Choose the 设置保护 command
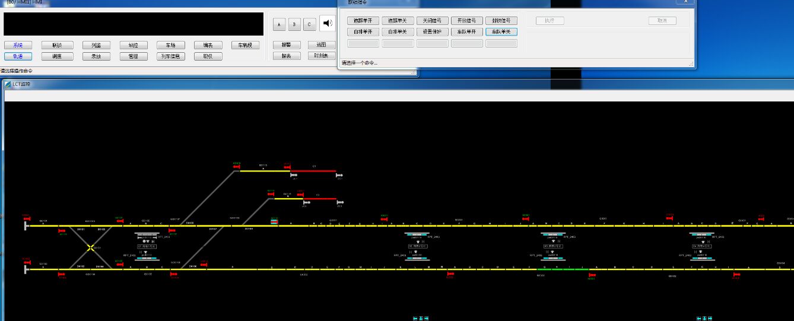This screenshot has width=794, height=321. (432, 32)
